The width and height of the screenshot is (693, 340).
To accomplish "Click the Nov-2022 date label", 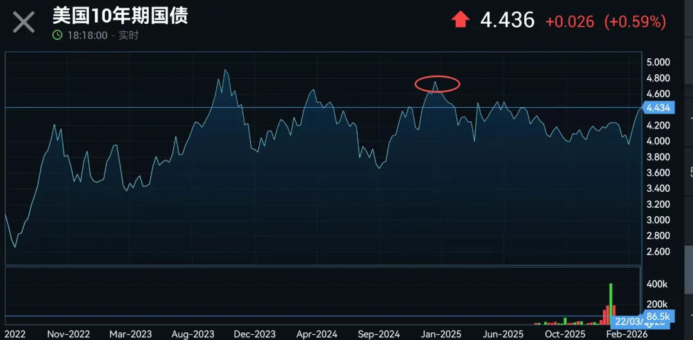I will (69, 334).
